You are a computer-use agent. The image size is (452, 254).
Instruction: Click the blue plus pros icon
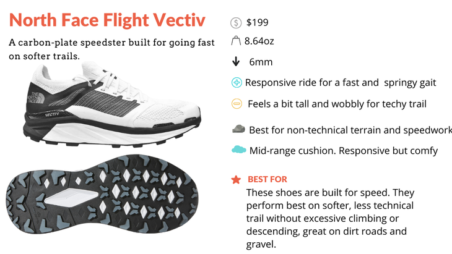tap(237, 83)
